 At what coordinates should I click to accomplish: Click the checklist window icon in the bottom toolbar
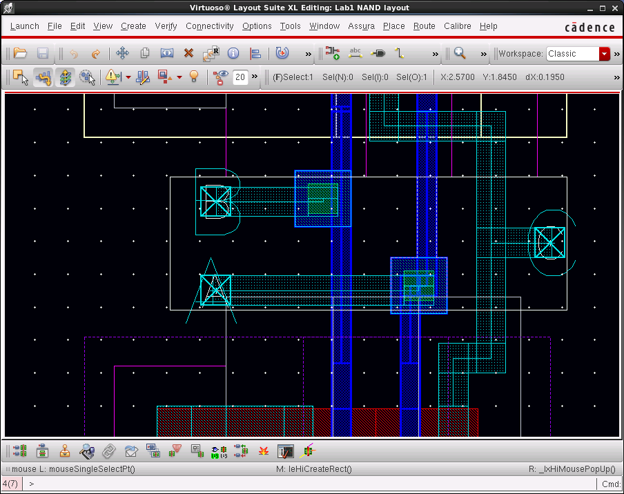point(286,451)
